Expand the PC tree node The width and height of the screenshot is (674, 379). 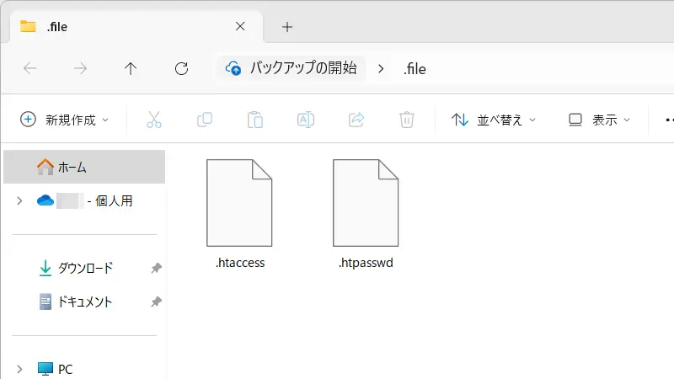[x=19, y=369]
